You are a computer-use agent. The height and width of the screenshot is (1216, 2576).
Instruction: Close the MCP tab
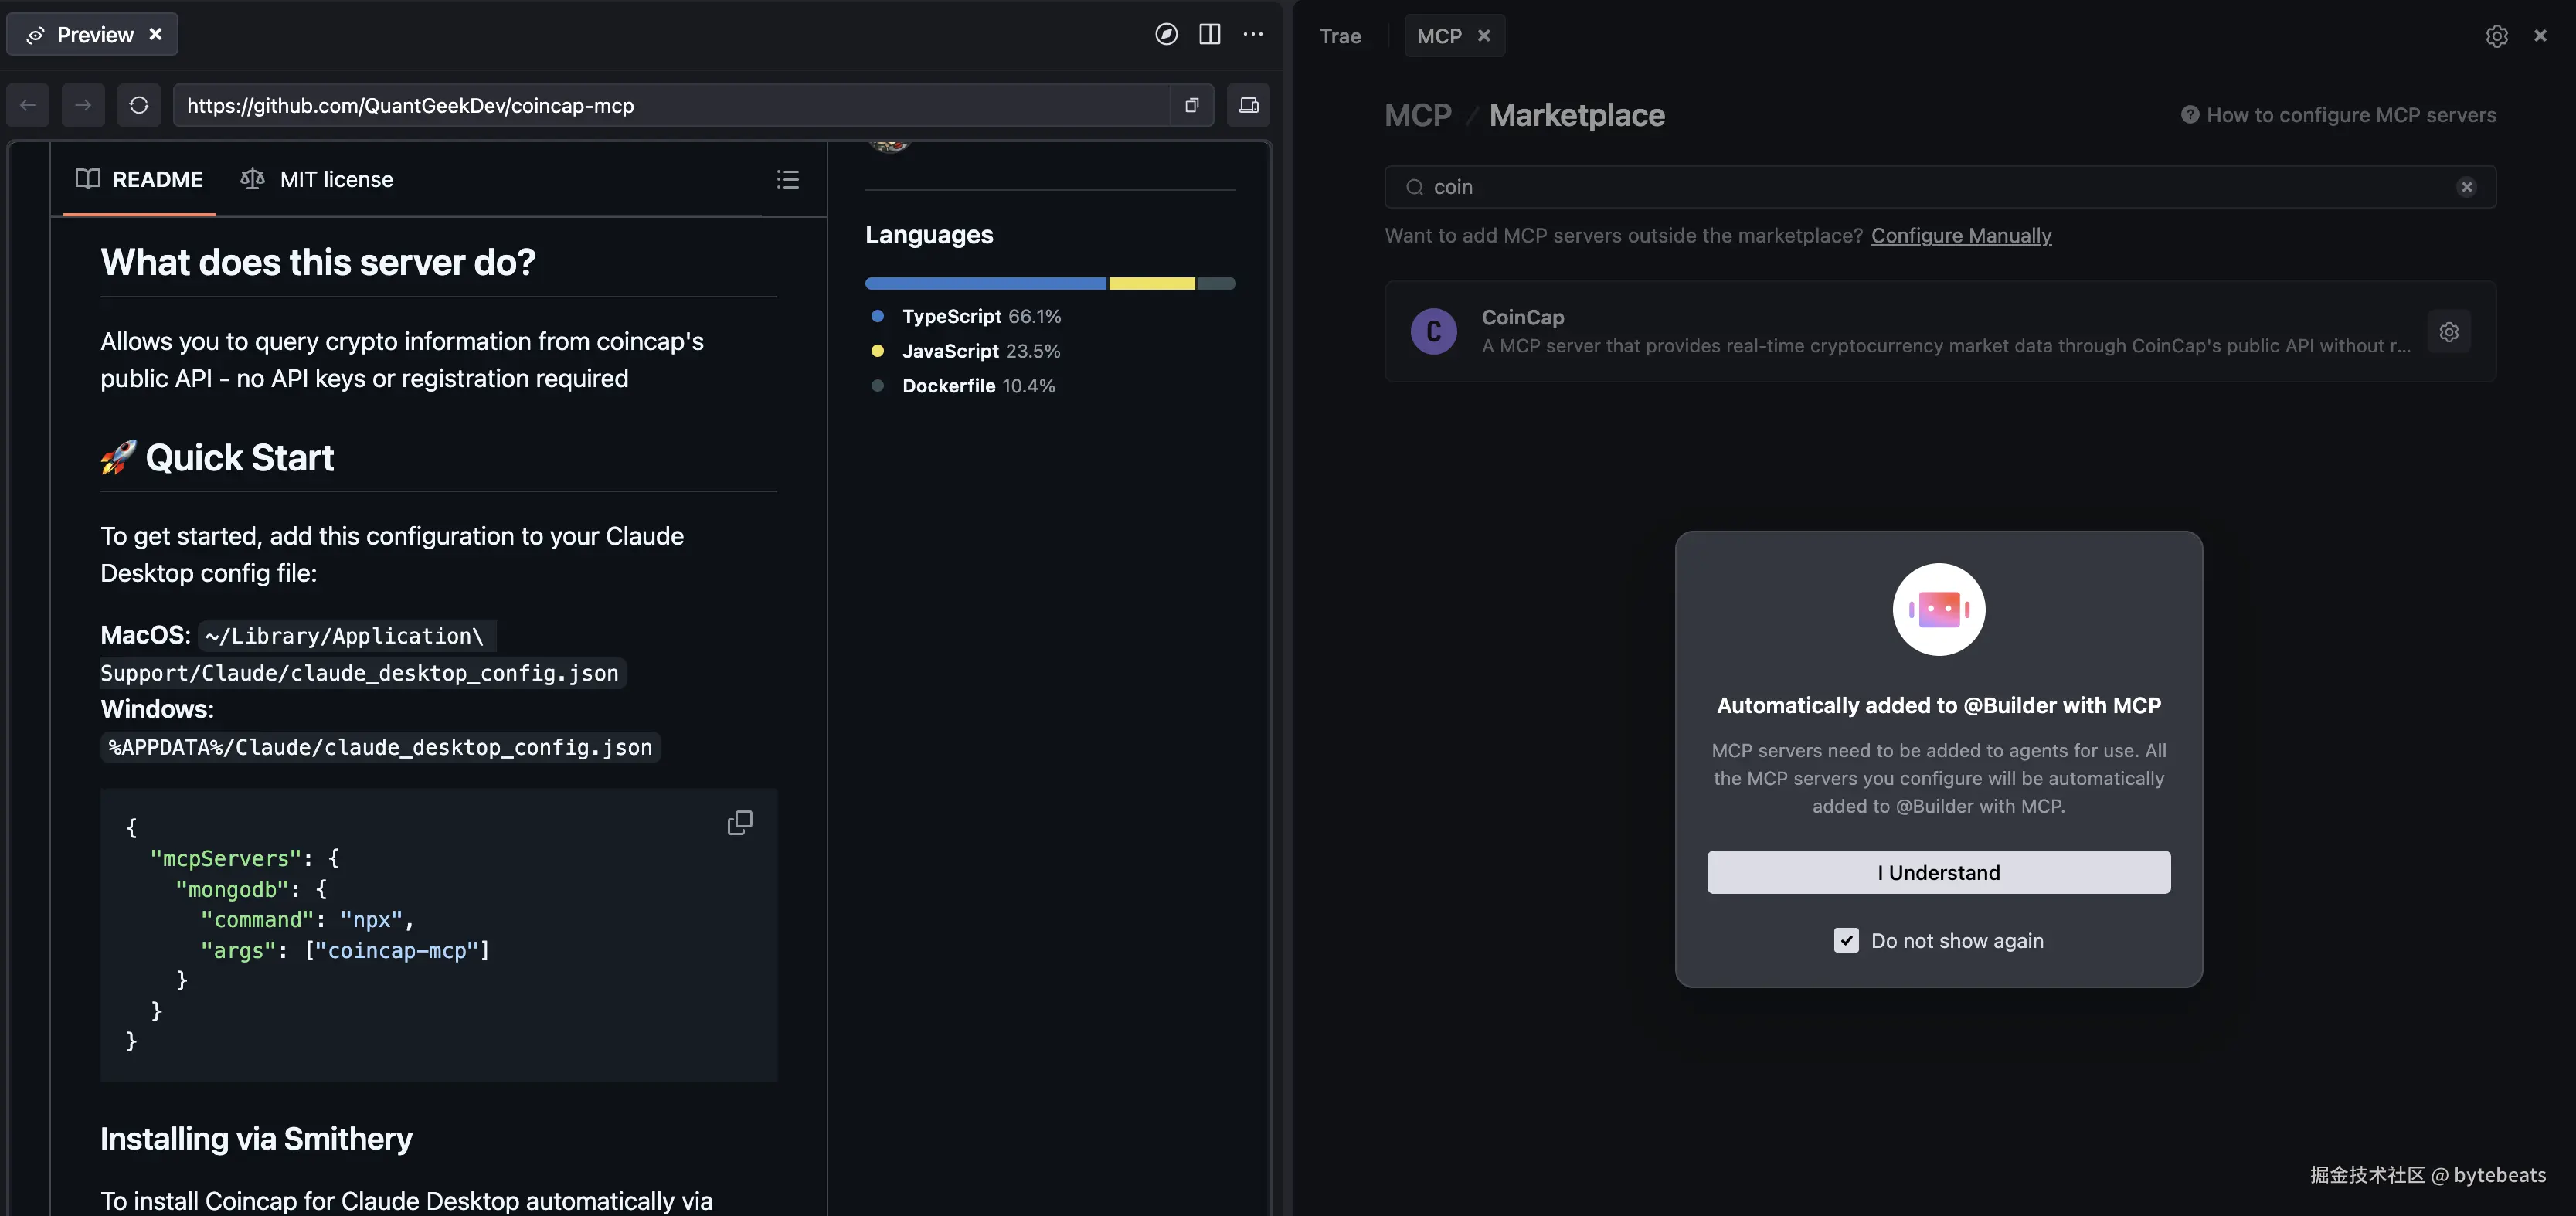pyautogui.click(x=1484, y=36)
